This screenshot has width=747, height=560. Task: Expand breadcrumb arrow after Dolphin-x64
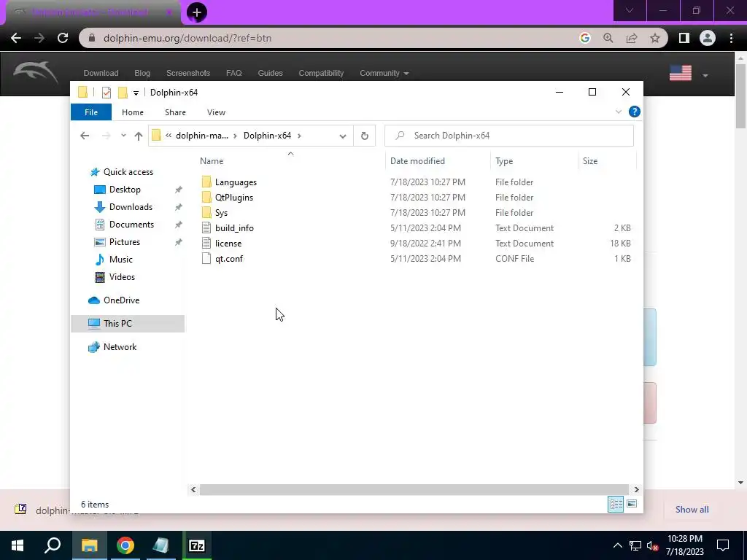click(299, 136)
